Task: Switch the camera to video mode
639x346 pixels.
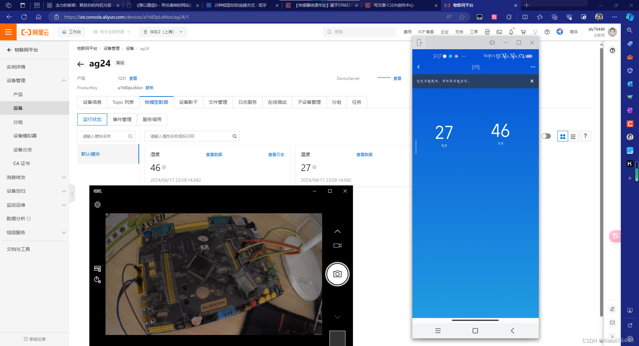Action: 337,246
